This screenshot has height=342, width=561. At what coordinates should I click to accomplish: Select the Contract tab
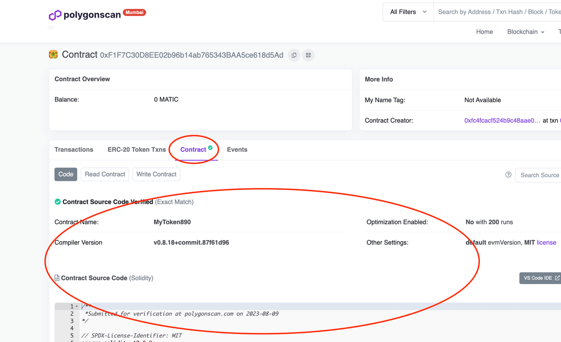[196, 150]
